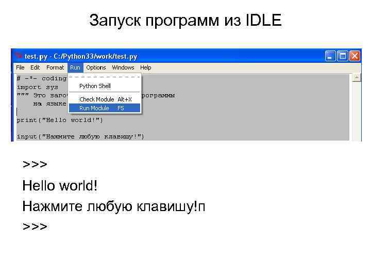Choose Python Shell from Run menu
Screen dimensions: 371x278
[x=105, y=86]
